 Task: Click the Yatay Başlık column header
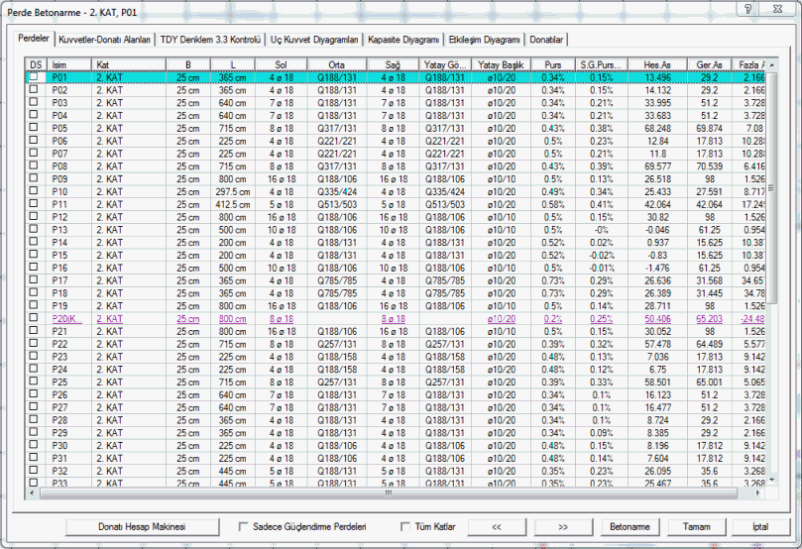501,64
